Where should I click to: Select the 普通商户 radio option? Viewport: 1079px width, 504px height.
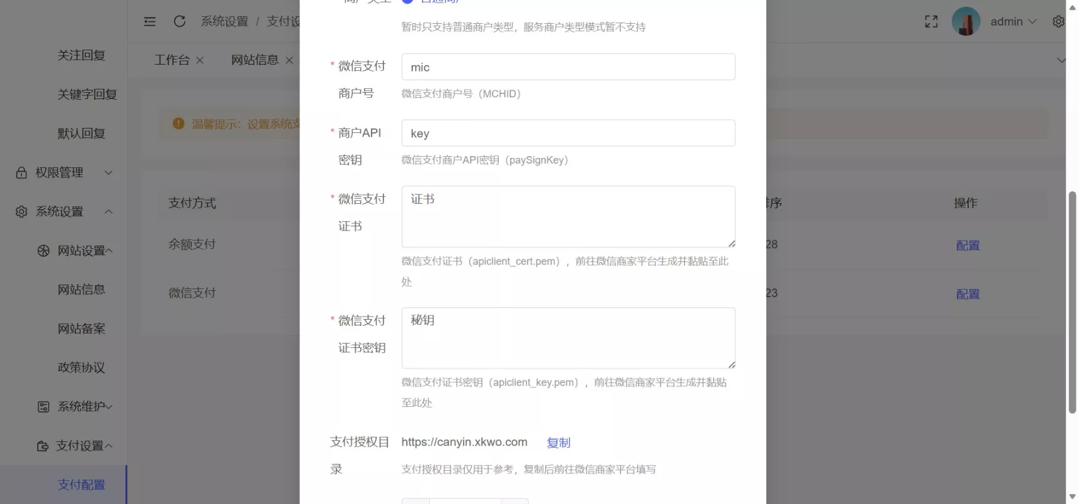(407, 1)
